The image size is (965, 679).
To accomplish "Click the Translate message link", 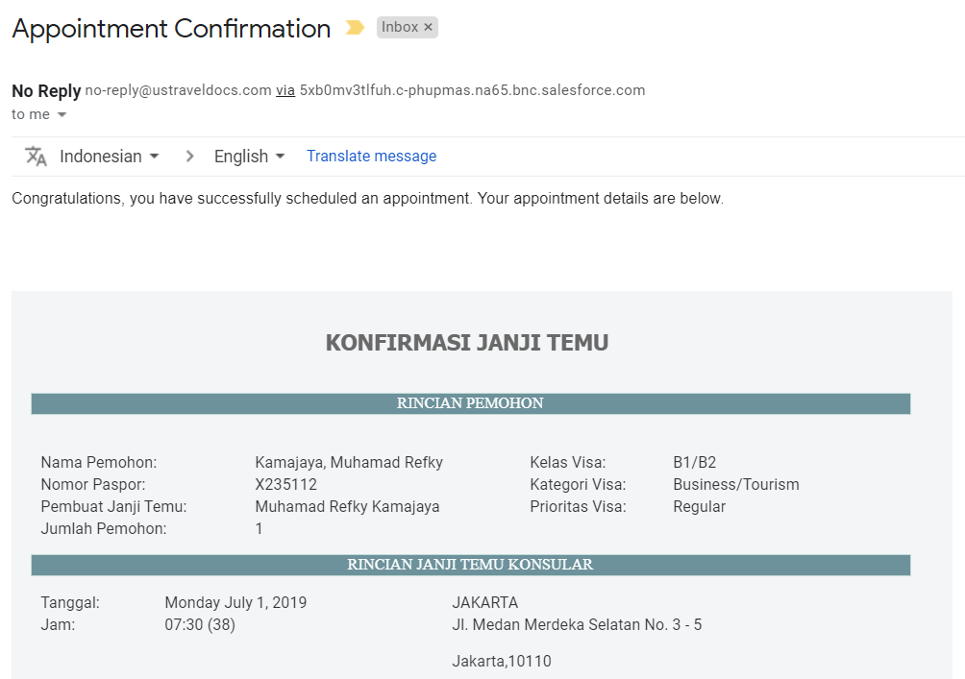I will pos(371,156).
